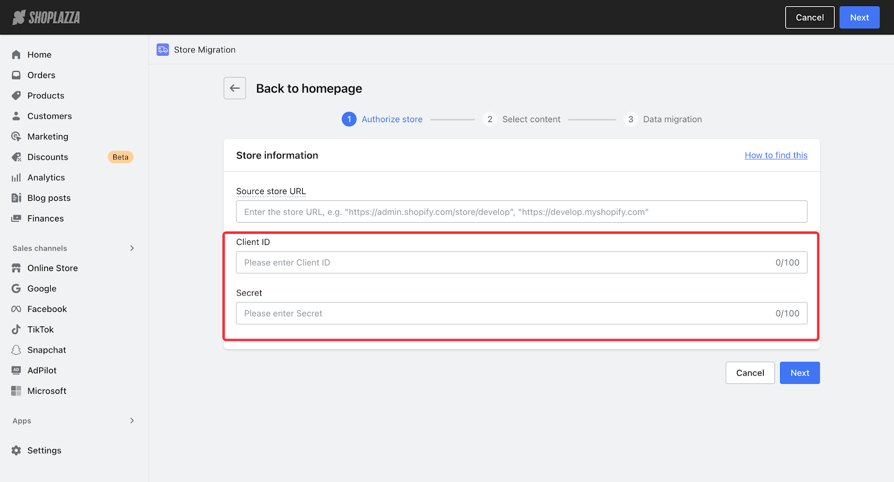Click the Analytics bar chart icon
The height and width of the screenshot is (482, 894).
pos(16,177)
